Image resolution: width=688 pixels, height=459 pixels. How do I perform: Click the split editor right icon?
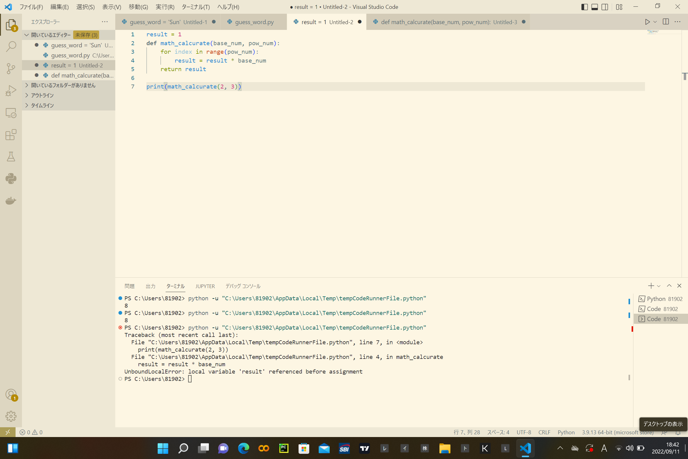point(666,22)
